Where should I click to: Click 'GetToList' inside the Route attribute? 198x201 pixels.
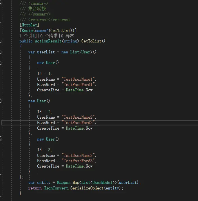(60, 31)
